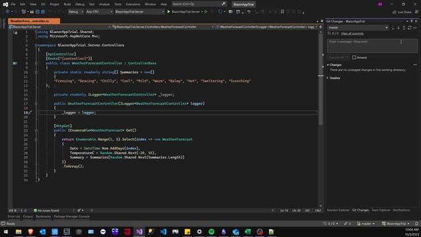Switch to the Solution Explorer tab

[x=338, y=210]
